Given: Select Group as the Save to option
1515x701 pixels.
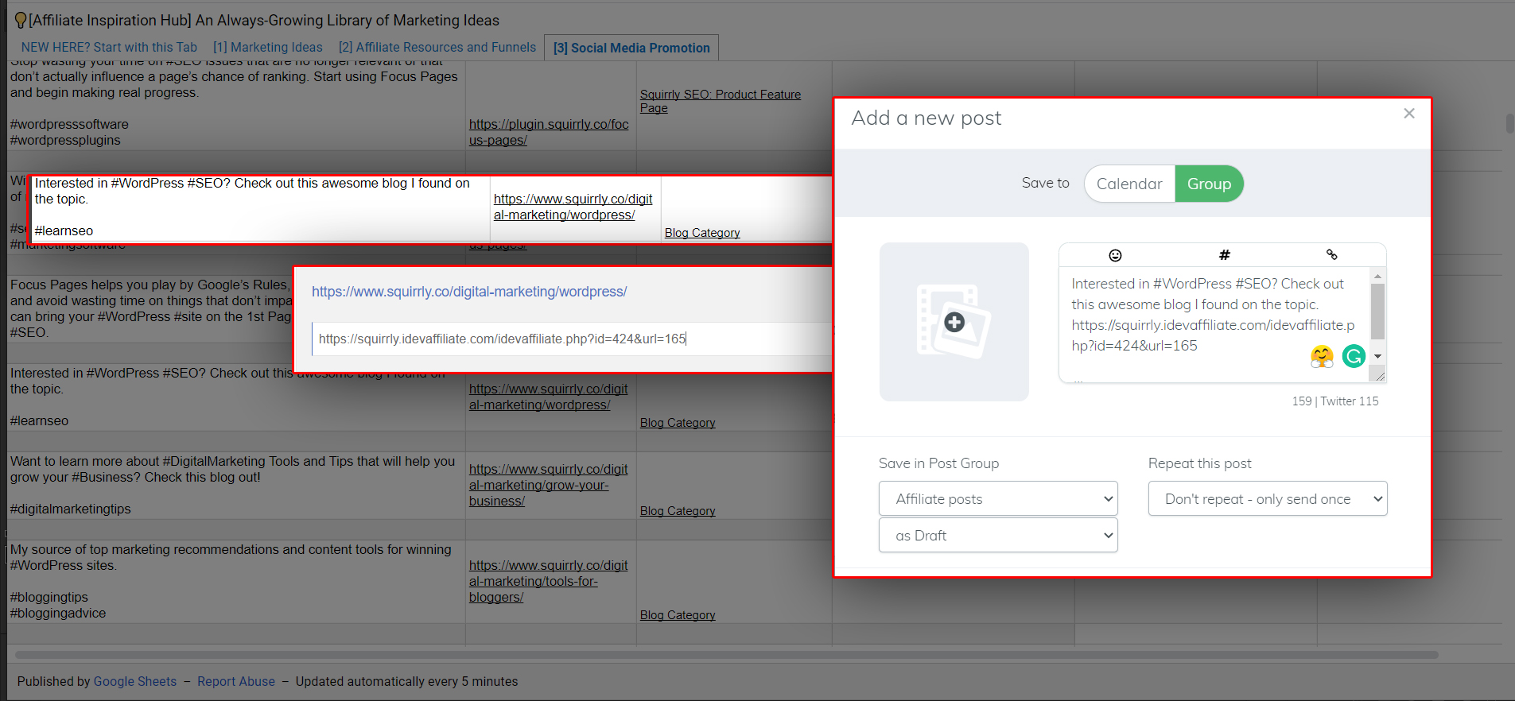Looking at the screenshot, I should tap(1209, 184).
